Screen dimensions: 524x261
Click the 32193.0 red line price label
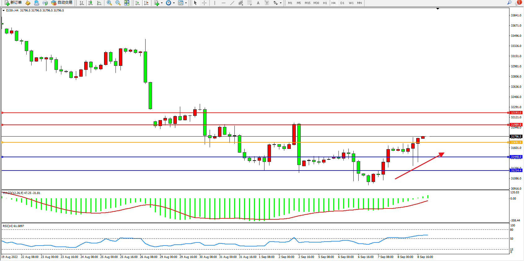(516, 113)
